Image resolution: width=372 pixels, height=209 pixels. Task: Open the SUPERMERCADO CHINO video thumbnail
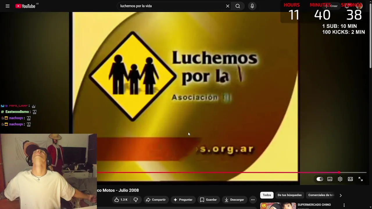[278, 206]
